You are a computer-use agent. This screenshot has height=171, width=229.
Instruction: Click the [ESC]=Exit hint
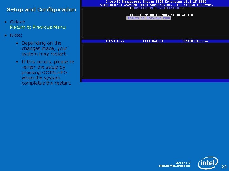click(115, 41)
